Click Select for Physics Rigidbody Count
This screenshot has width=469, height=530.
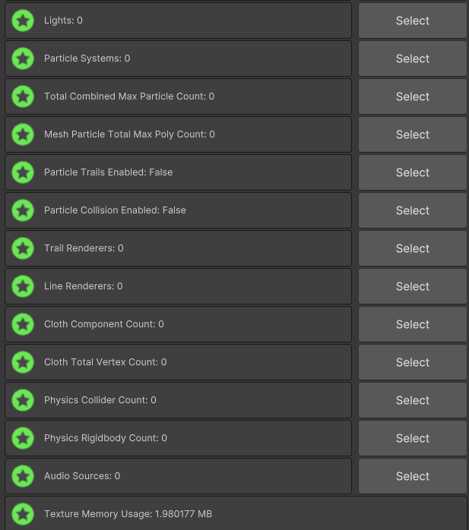coord(413,438)
